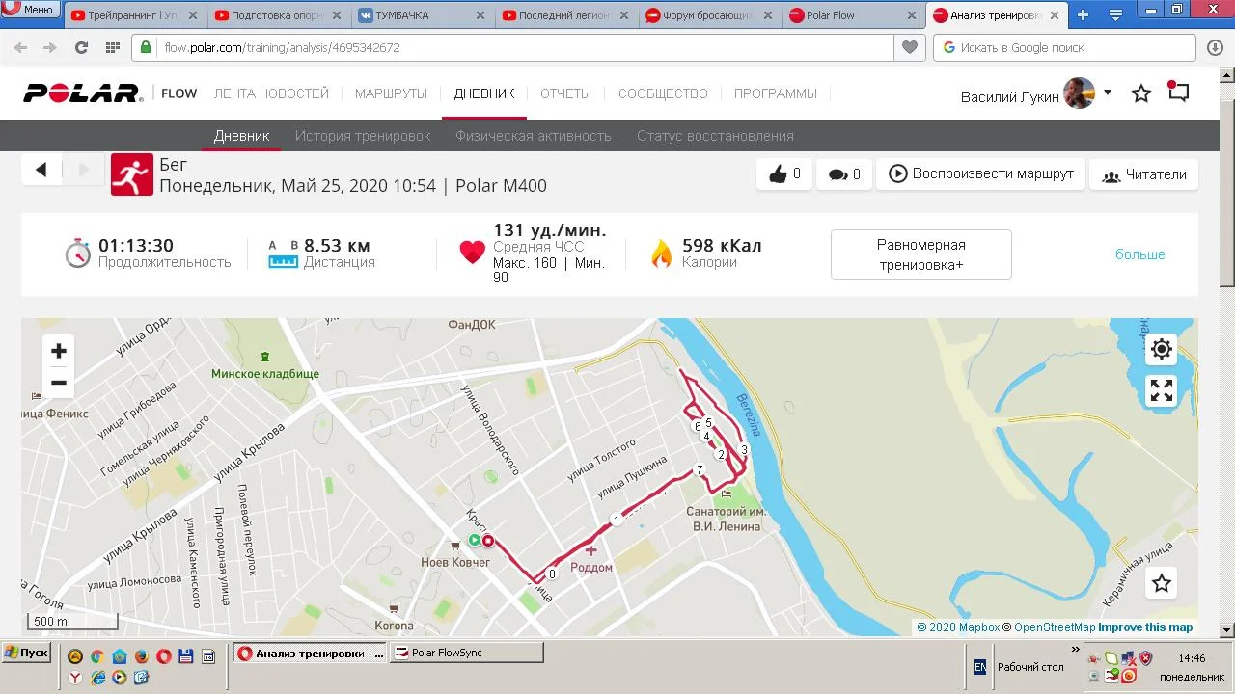The image size is (1235, 694).
Task: Open the Читатели button
Action: click(x=1144, y=174)
